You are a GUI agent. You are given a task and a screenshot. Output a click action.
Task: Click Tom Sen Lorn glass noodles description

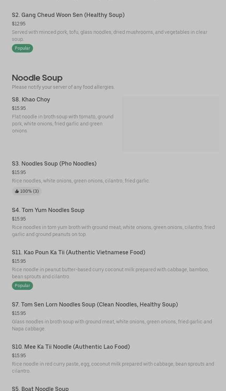(x=112, y=325)
